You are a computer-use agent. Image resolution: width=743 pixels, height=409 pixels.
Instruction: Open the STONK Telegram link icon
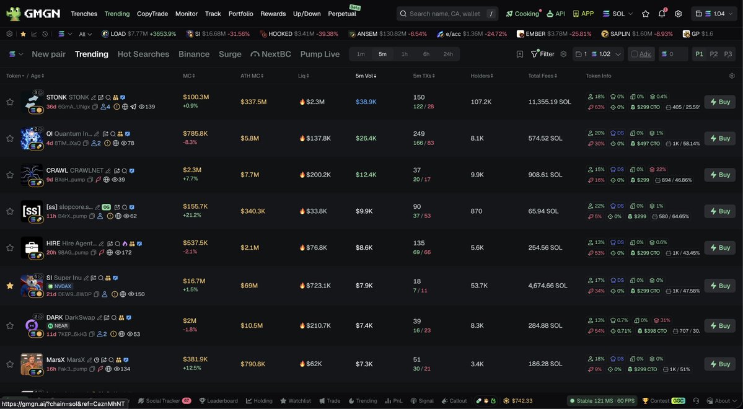click(133, 107)
